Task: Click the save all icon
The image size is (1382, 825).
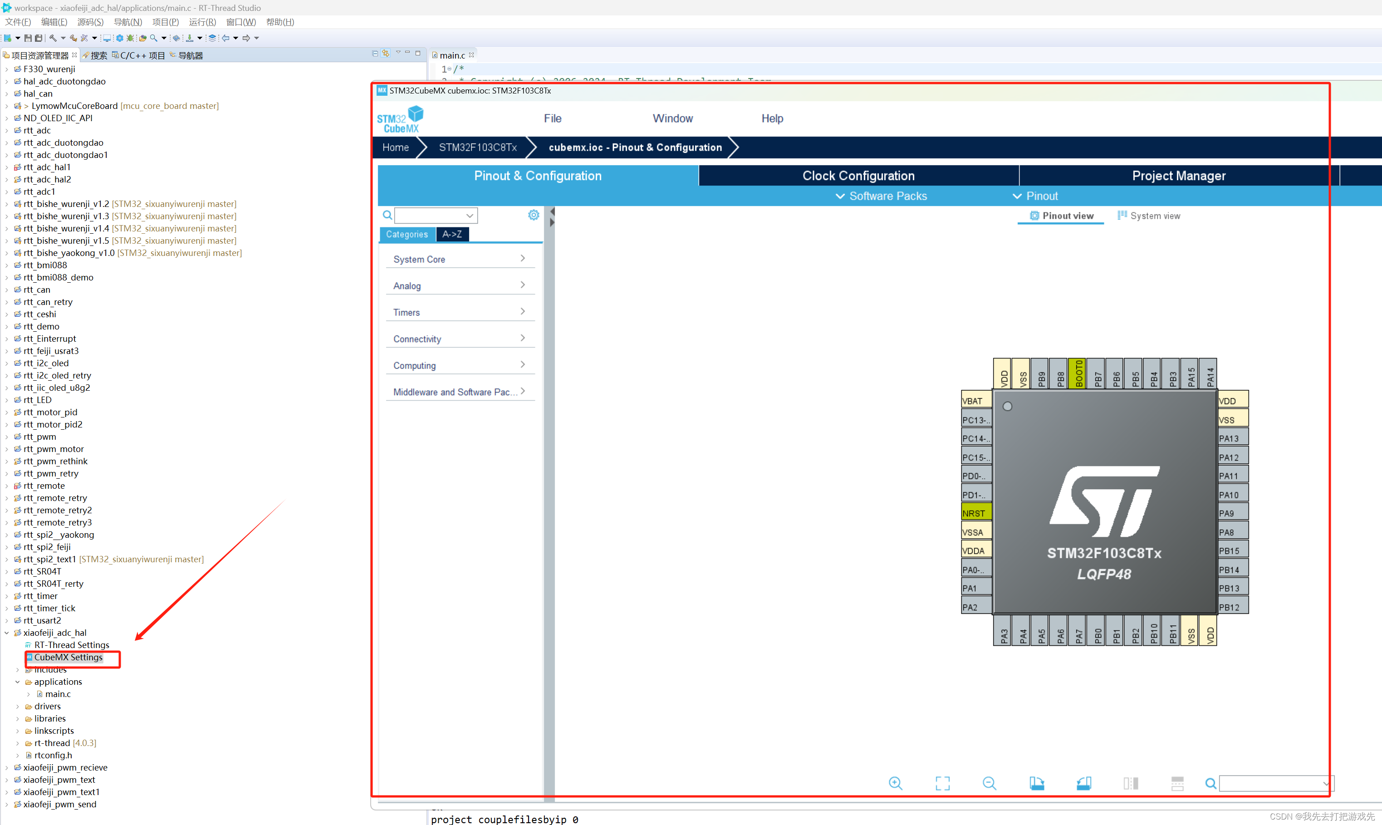Action: 39,38
